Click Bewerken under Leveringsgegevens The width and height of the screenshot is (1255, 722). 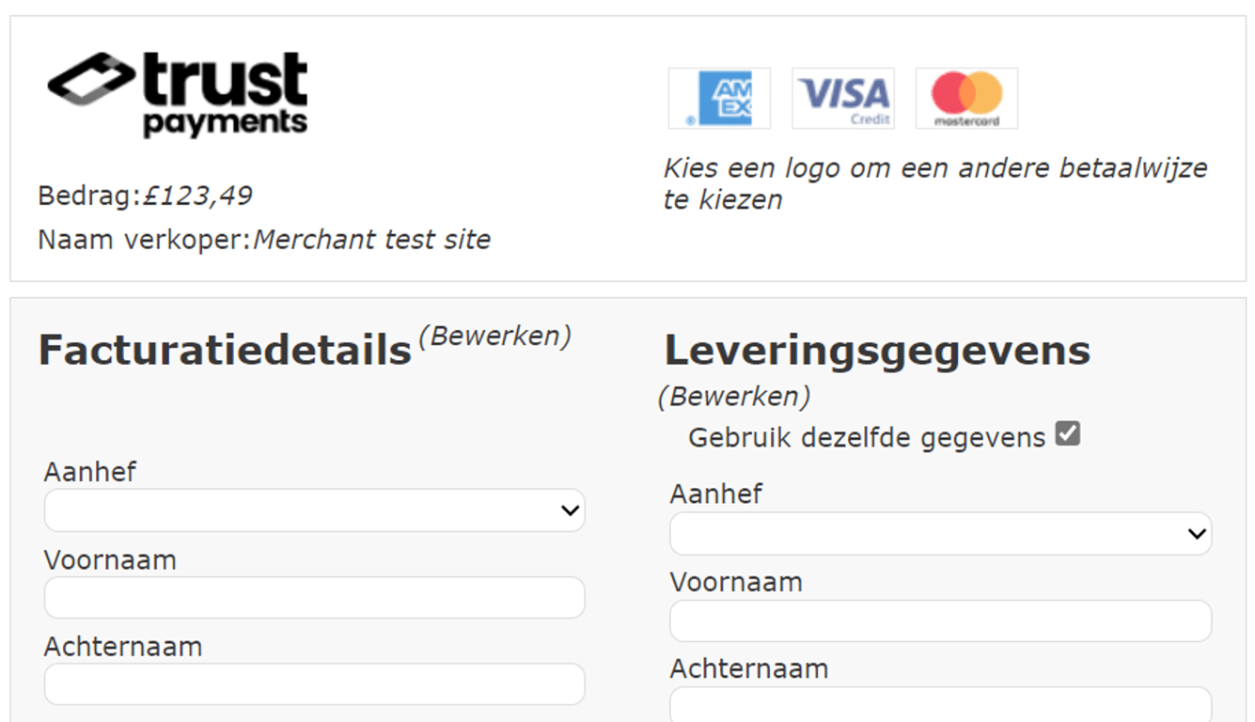734,397
